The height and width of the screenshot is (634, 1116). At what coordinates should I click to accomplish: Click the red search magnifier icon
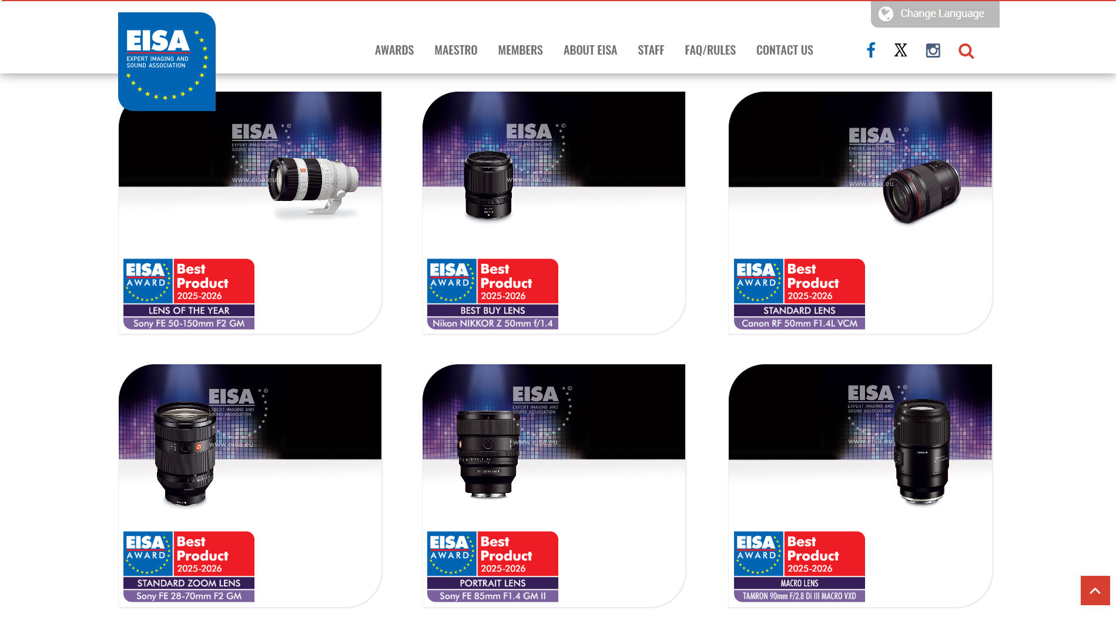[x=966, y=51]
